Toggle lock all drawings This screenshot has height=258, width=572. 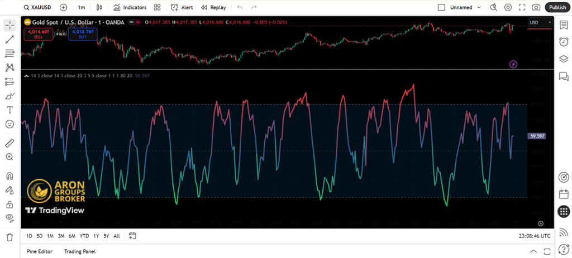coord(9,205)
